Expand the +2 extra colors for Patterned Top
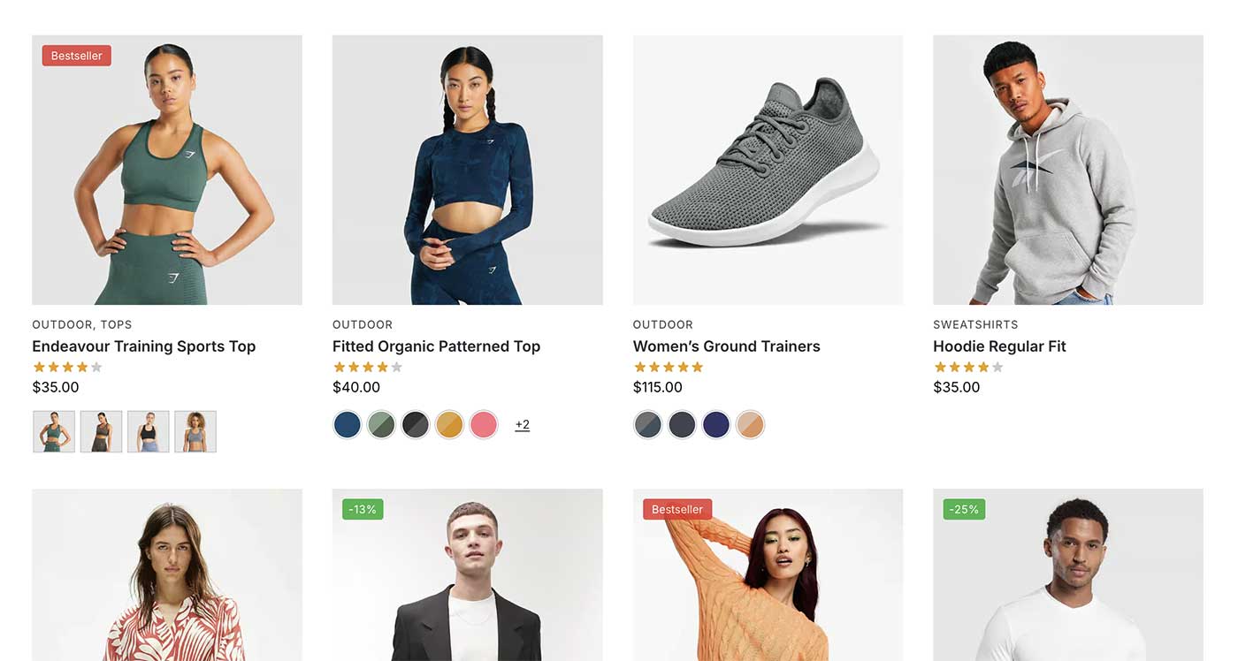The height and width of the screenshot is (661, 1238). 522,424
